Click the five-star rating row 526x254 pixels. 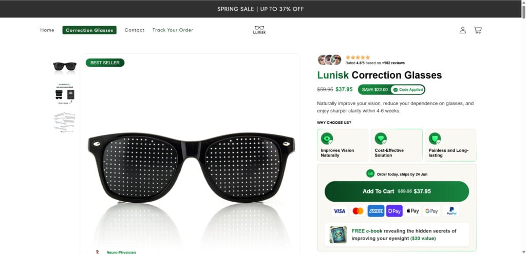tap(358, 57)
